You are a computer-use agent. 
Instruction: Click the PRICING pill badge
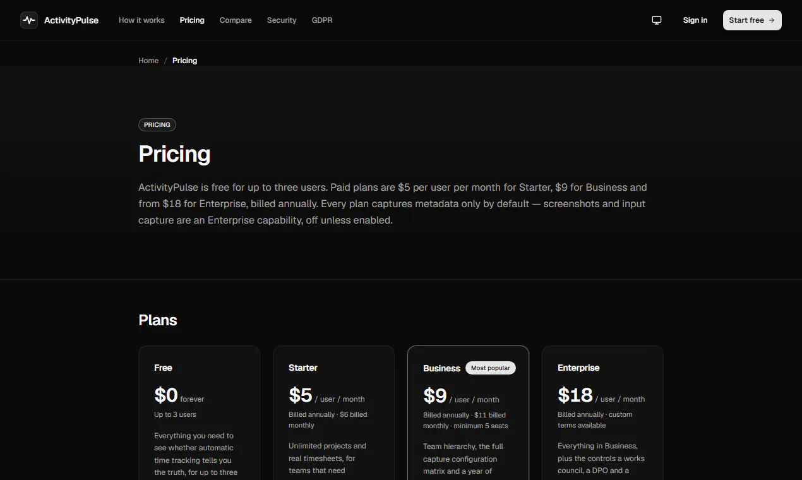pyautogui.click(x=157, y=125)
